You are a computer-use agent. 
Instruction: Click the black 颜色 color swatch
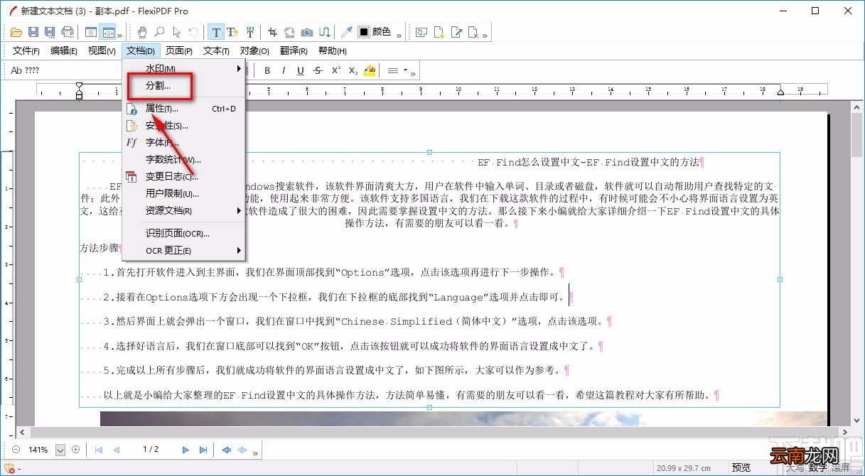click(x=364, y=32)
